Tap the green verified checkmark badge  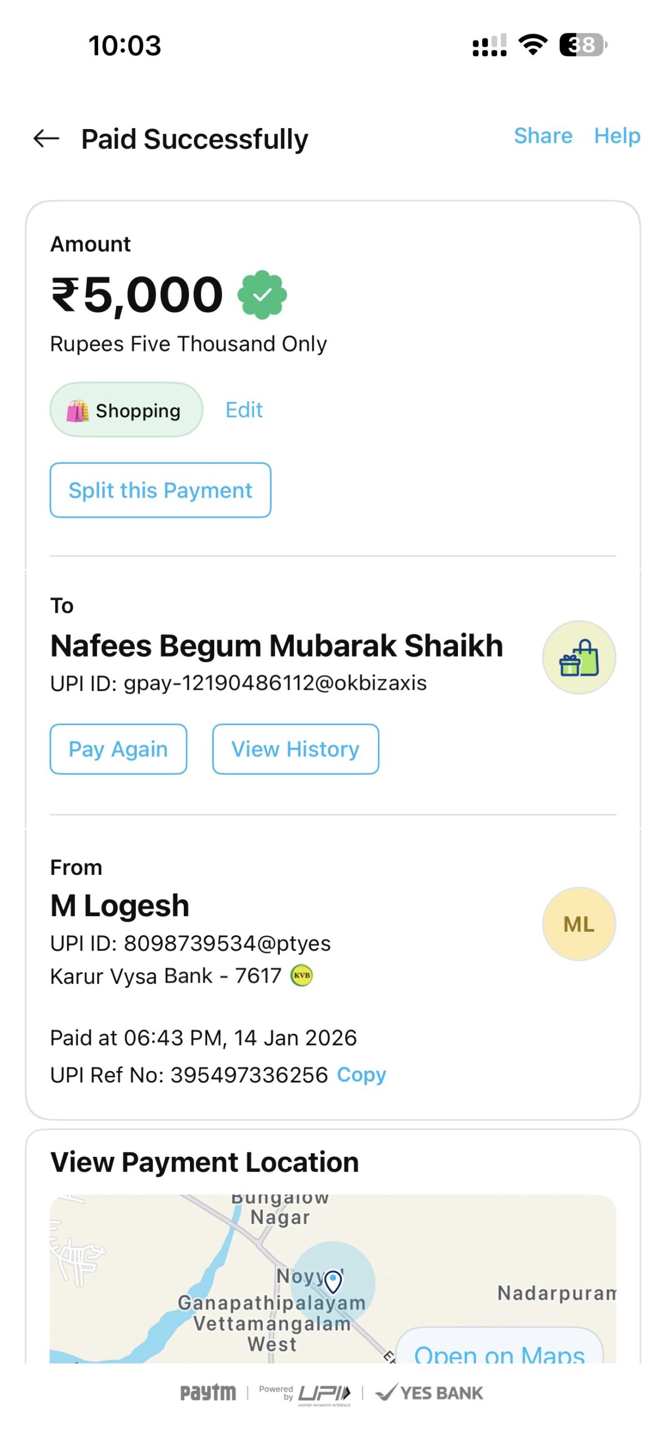[262, 294]
